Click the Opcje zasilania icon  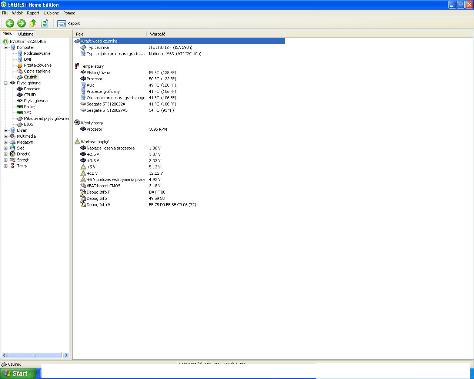[x=20, y=71]
